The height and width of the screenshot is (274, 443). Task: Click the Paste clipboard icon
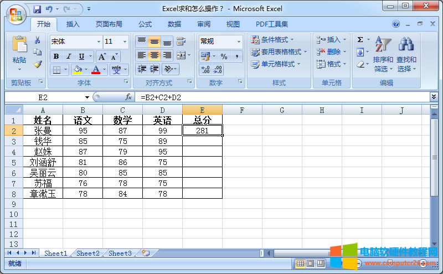(19, 44)
